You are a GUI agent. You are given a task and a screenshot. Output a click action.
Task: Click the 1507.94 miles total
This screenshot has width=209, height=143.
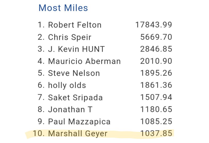tap(156, 97)
